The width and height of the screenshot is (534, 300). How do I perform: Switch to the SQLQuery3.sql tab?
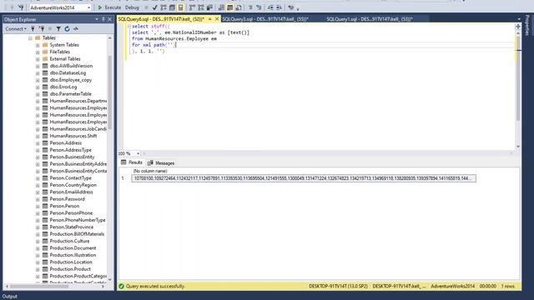tap(265, 19)
